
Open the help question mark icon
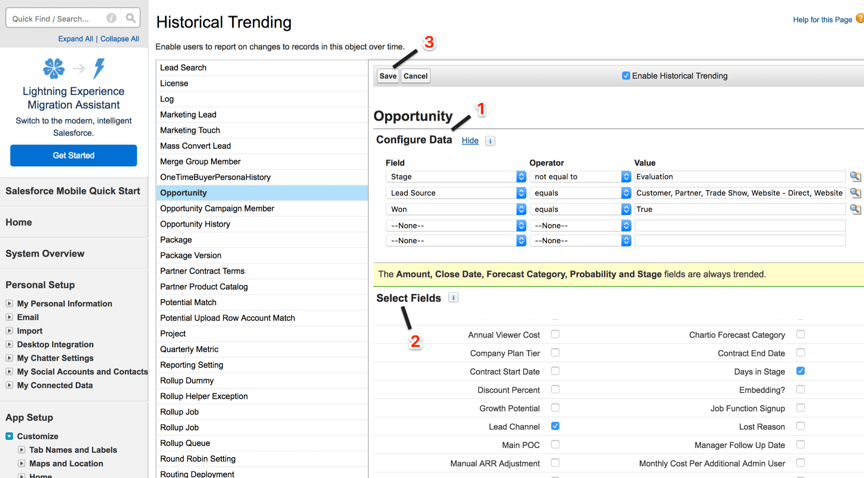[x=860, y=19]
